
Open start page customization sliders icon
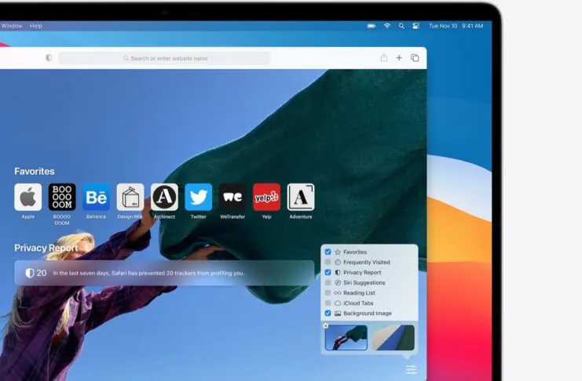click(x=412, y=369)
